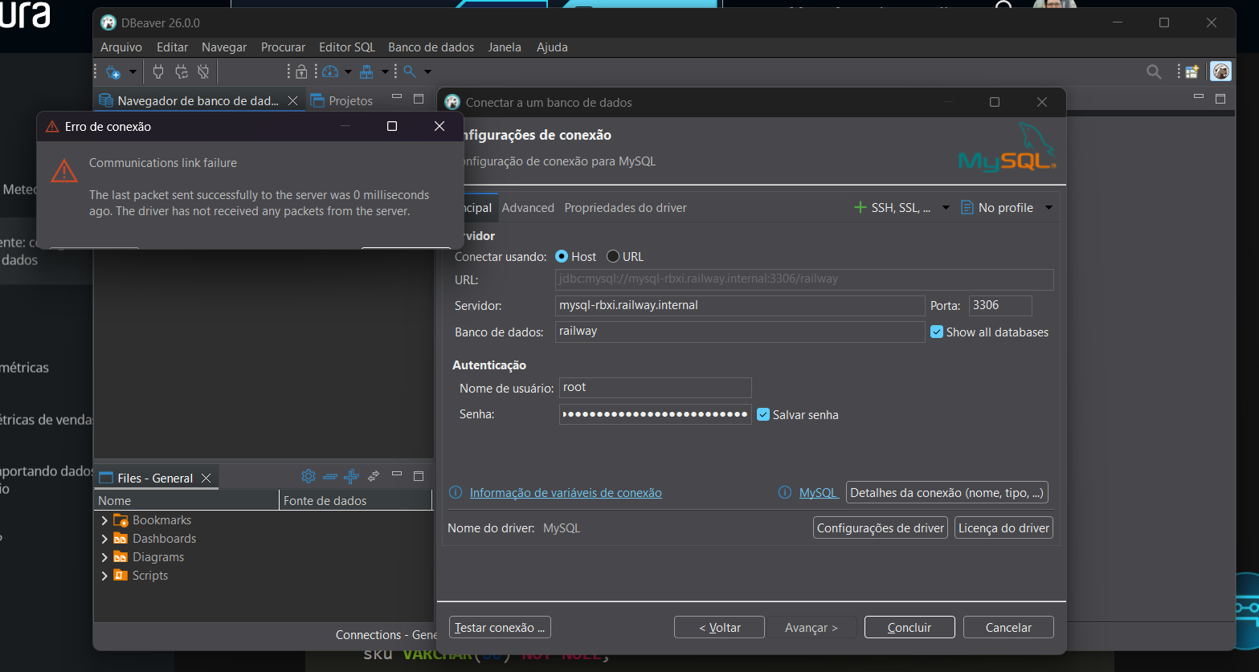Switch to the Projetos tab
The height and width of the screenshot is (672, 1259).
[342, 100]
